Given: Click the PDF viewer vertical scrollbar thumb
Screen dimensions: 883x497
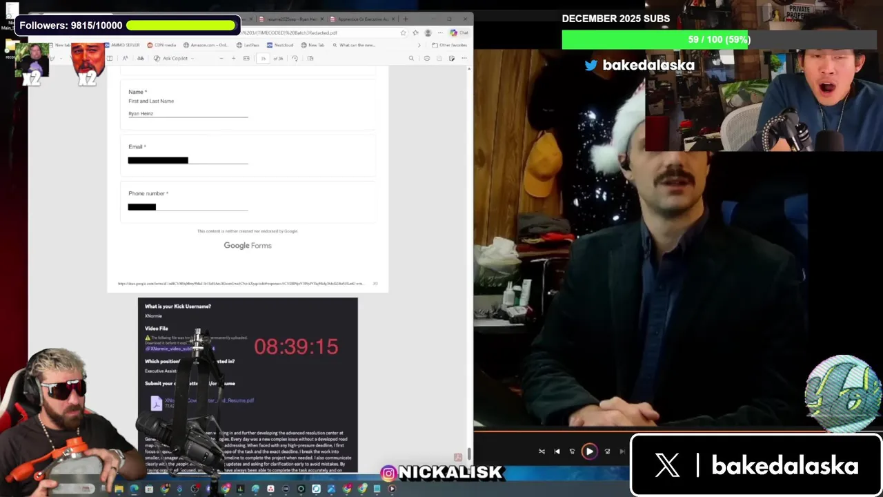Looking at the screenshot, I should tap(469, 453).
